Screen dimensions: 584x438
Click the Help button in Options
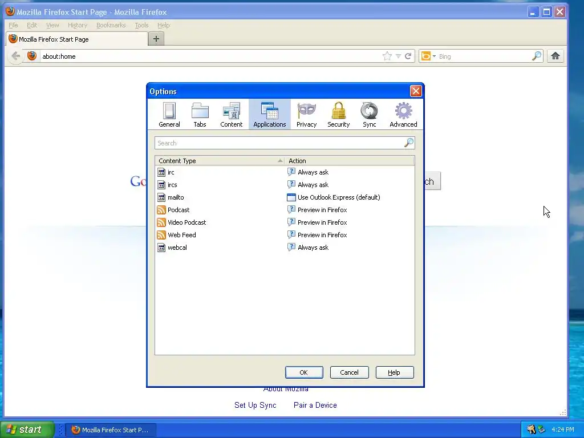point(395,372)
